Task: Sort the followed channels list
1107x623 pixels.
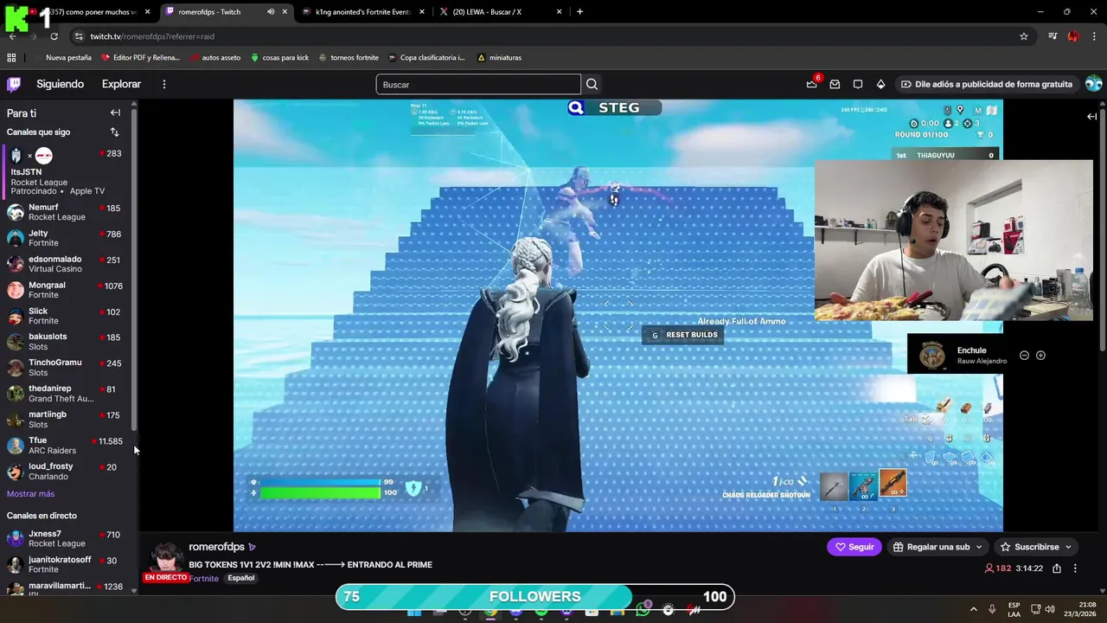Action: coord(114,132)
